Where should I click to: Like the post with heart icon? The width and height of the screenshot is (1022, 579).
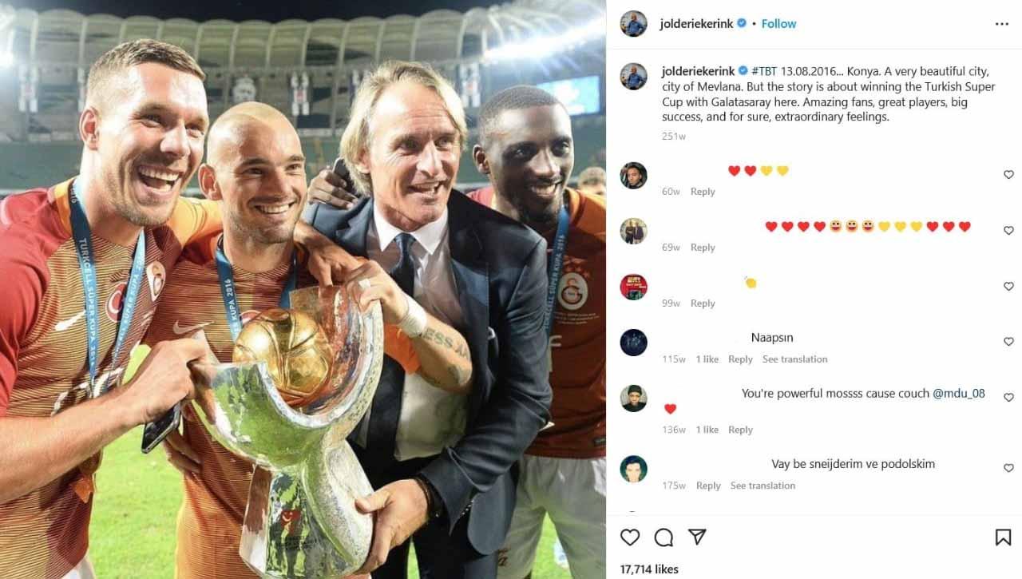click(630, 537)
